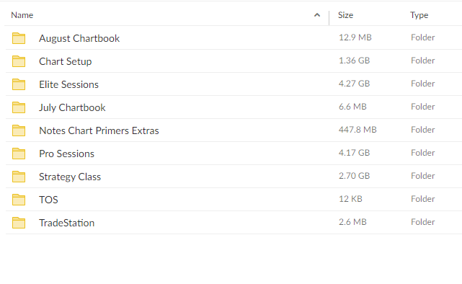
Task: Open the TradeStation folder name
Action: [x=66, y=223]
